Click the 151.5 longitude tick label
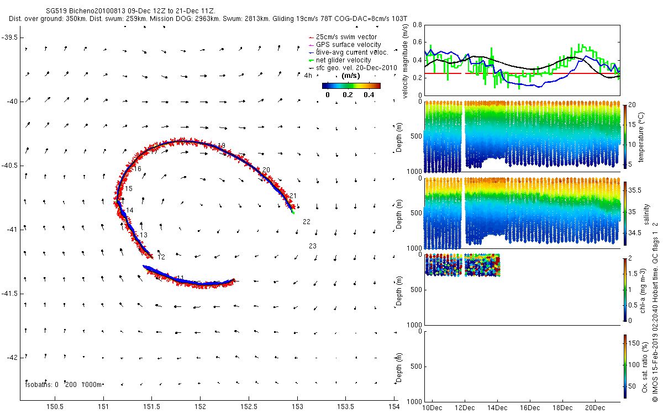 click(x=152, y=407)
